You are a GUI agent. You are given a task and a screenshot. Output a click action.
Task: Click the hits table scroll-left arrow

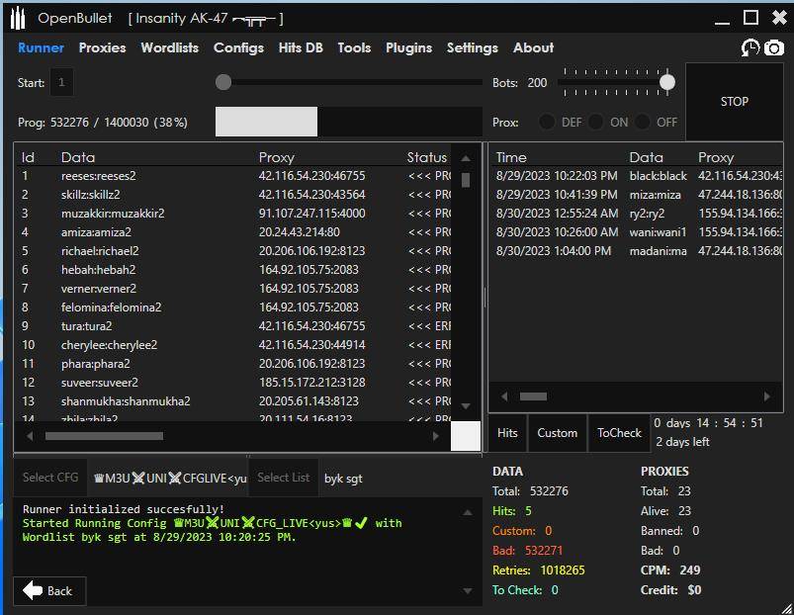tap(504, 396)
